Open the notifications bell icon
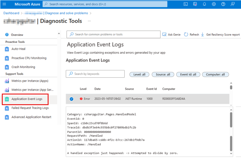Screen dimensions: 241x158 [x=204, y=4]
